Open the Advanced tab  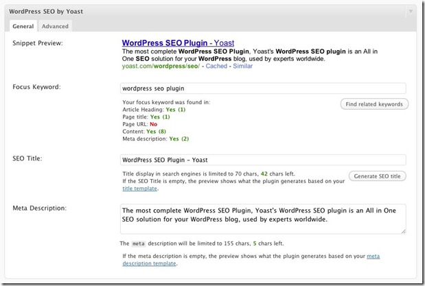click(x=55, y=26)
